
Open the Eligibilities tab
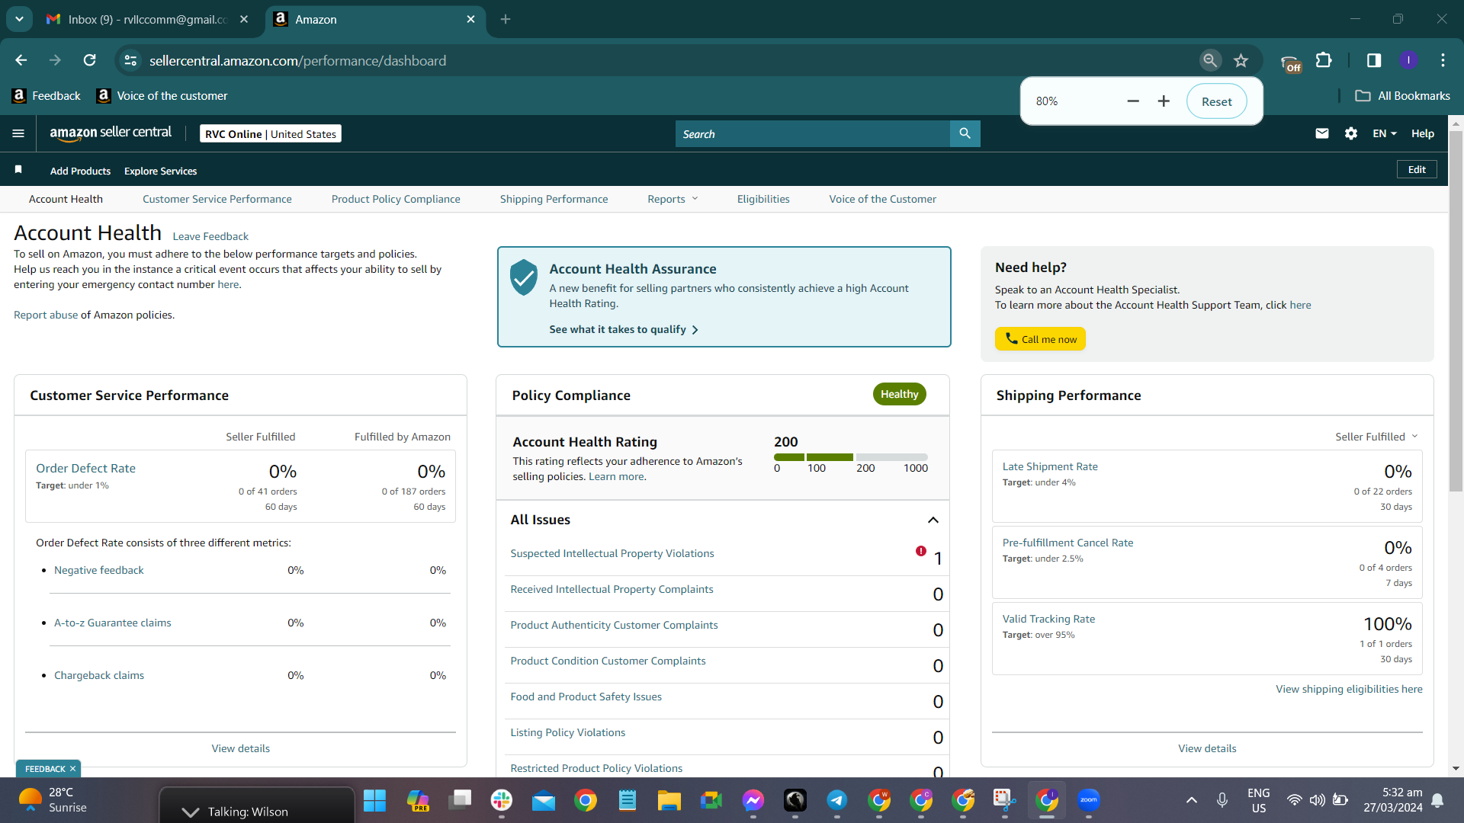click(x=763, y=199)
